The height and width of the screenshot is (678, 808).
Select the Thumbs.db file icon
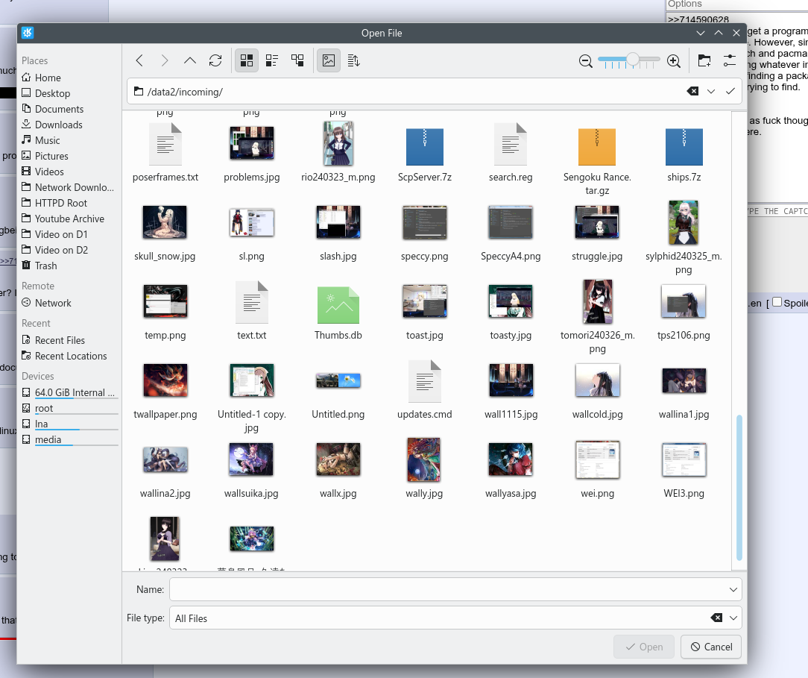pos(338,304)
